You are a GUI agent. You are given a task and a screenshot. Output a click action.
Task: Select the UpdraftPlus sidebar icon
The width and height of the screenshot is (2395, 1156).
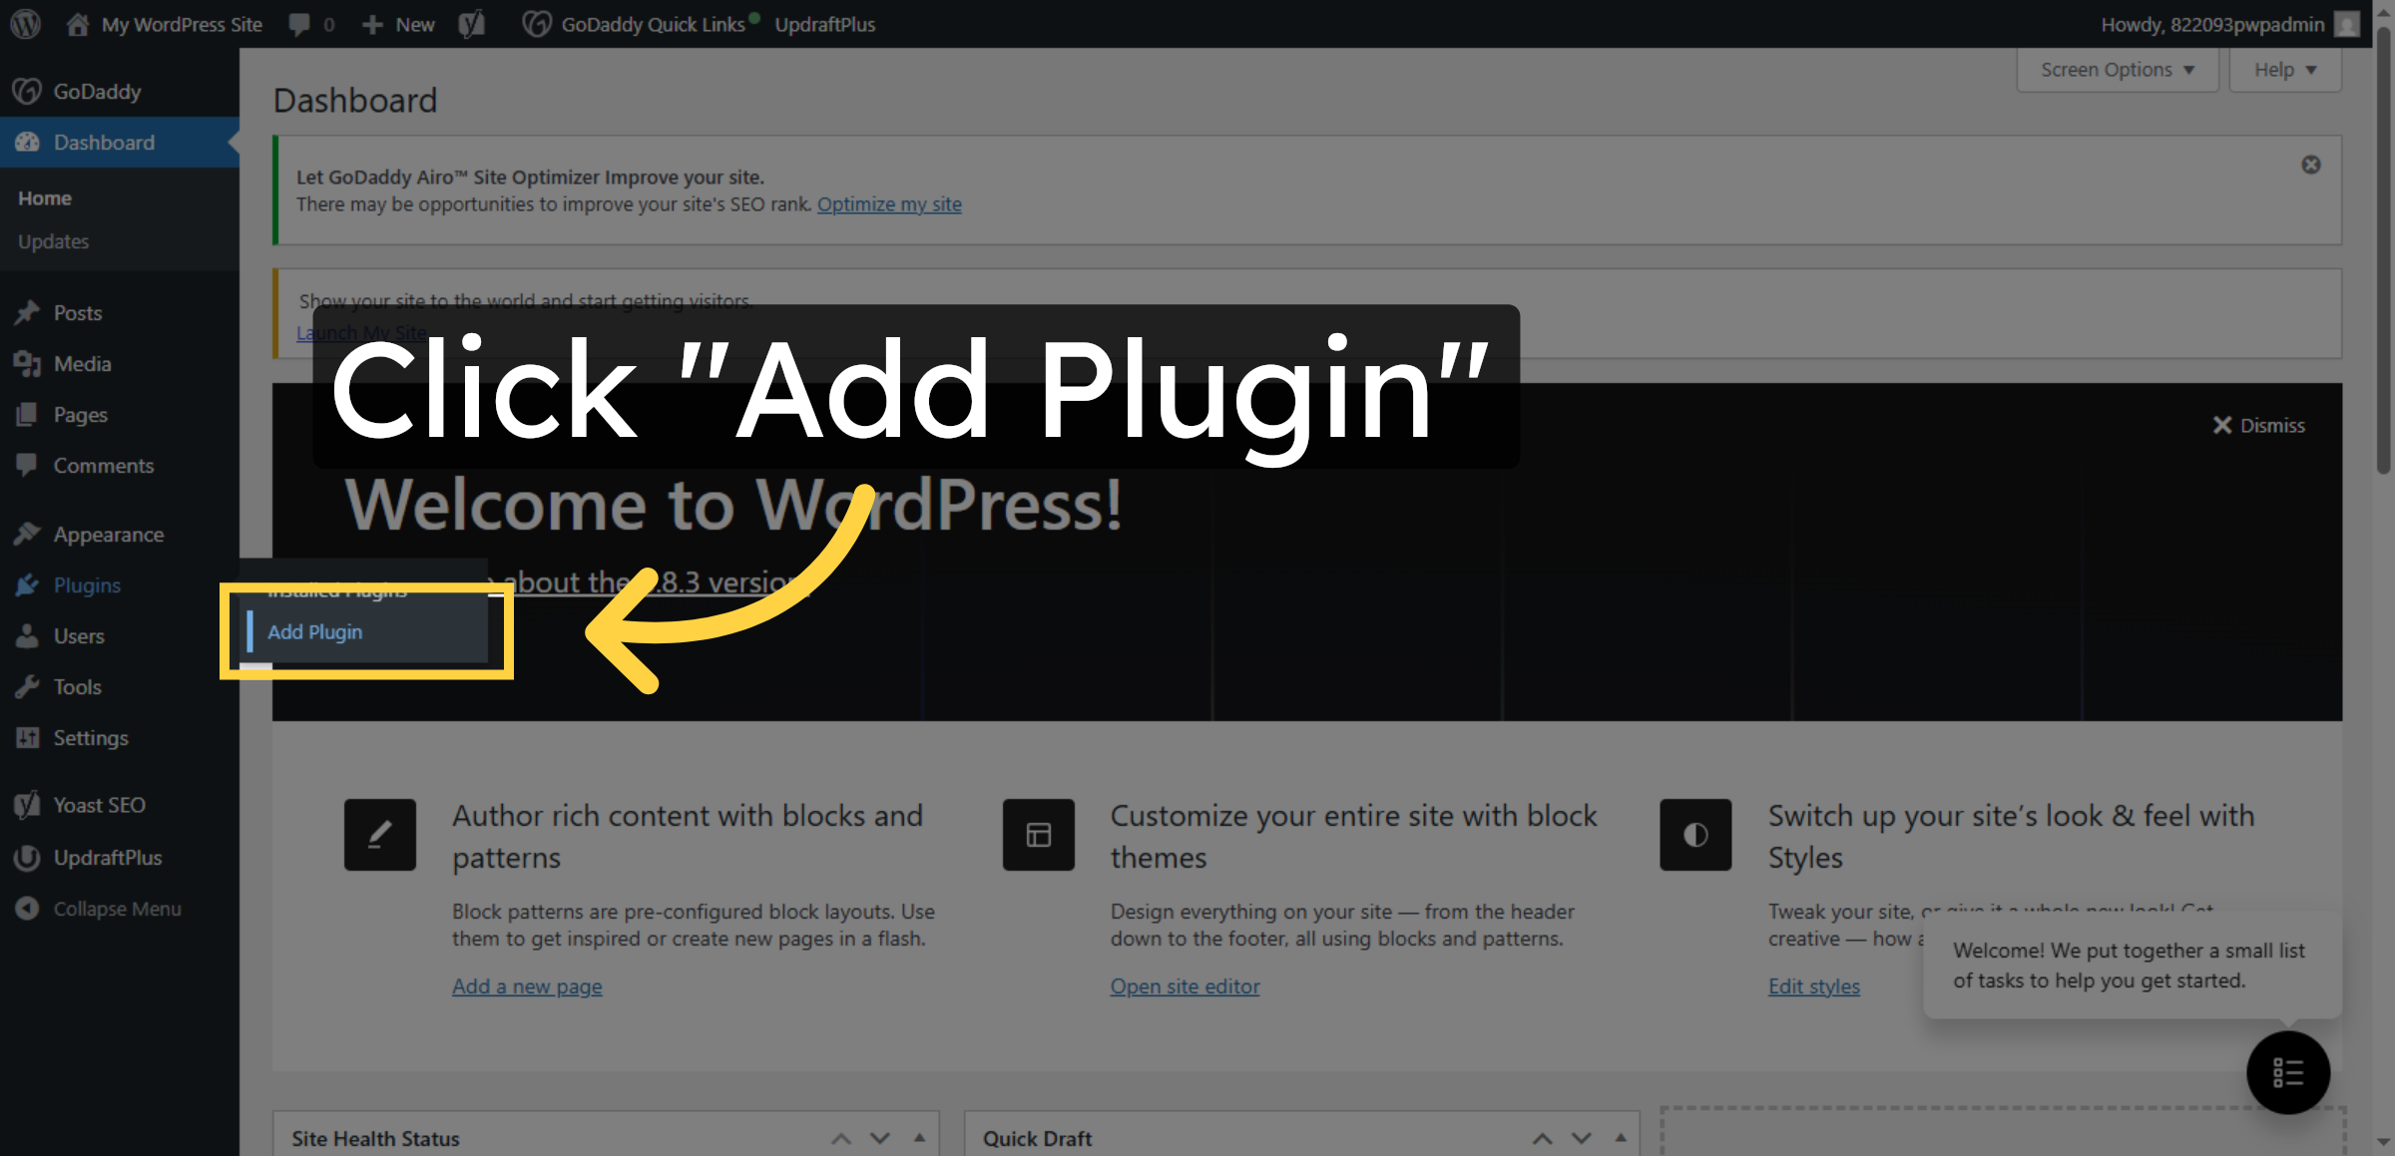(x=28, y=857)
